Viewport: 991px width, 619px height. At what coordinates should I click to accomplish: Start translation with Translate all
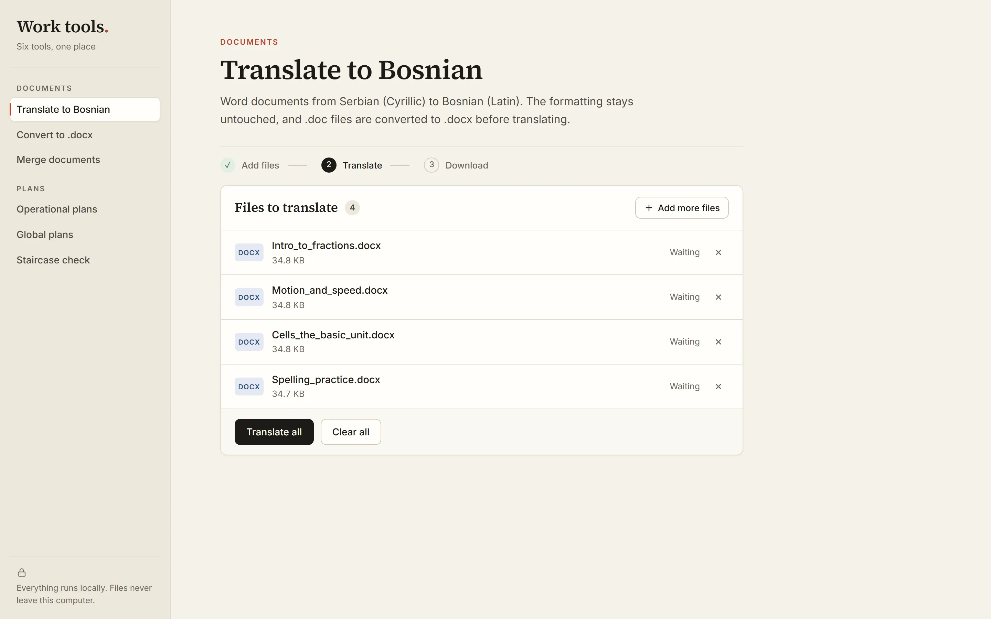(x=274, y=432)
